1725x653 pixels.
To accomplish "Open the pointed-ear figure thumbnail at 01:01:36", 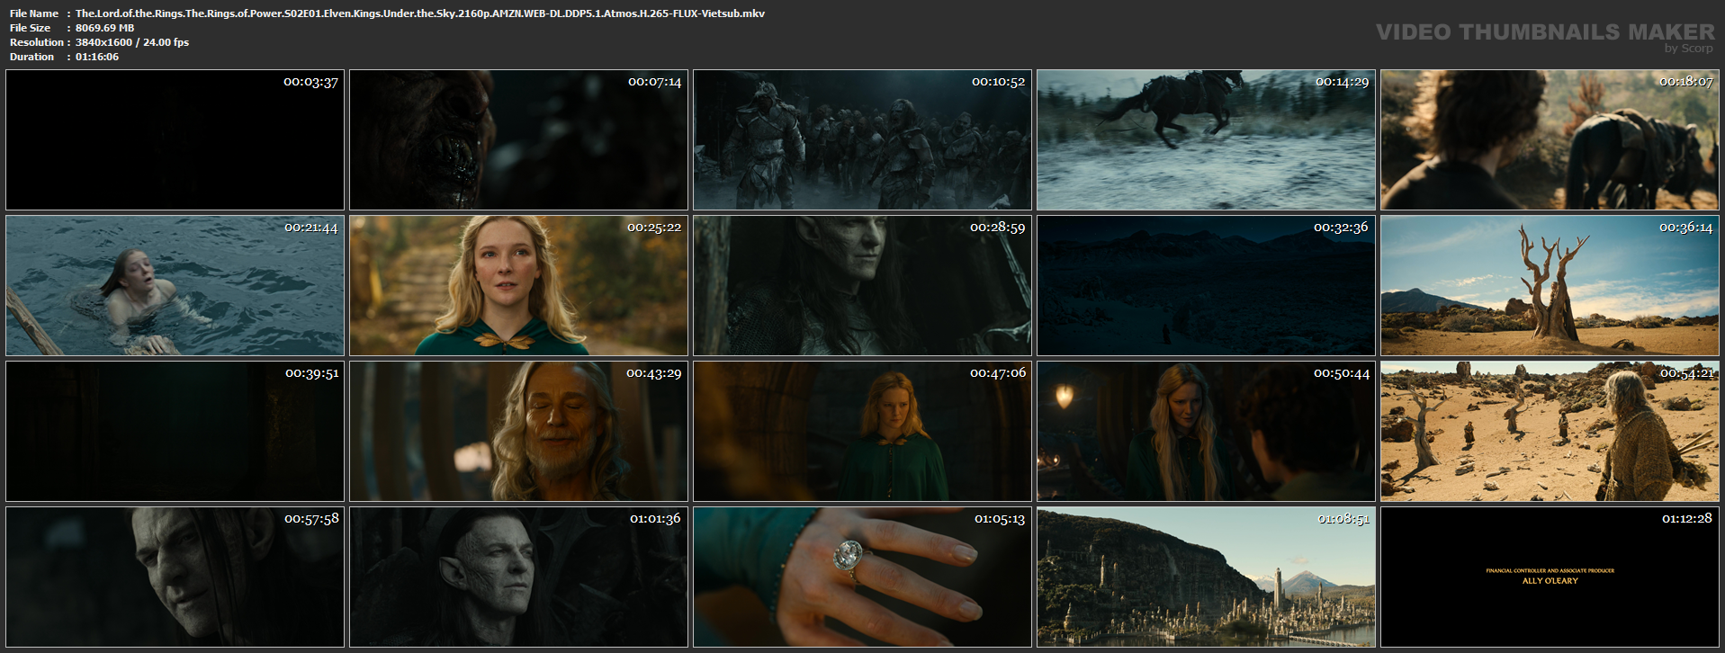I will tap(518, 577).
